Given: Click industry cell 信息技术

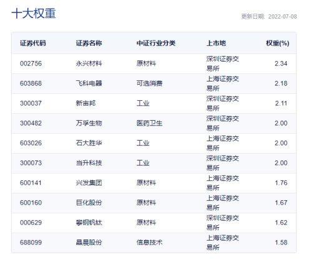Looking at the screenshot, I should pyautogui.click(x=149, y=243).
